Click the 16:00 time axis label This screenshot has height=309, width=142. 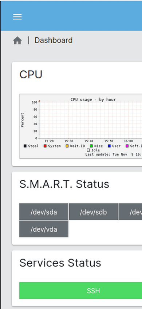click(x=128, y=141)
